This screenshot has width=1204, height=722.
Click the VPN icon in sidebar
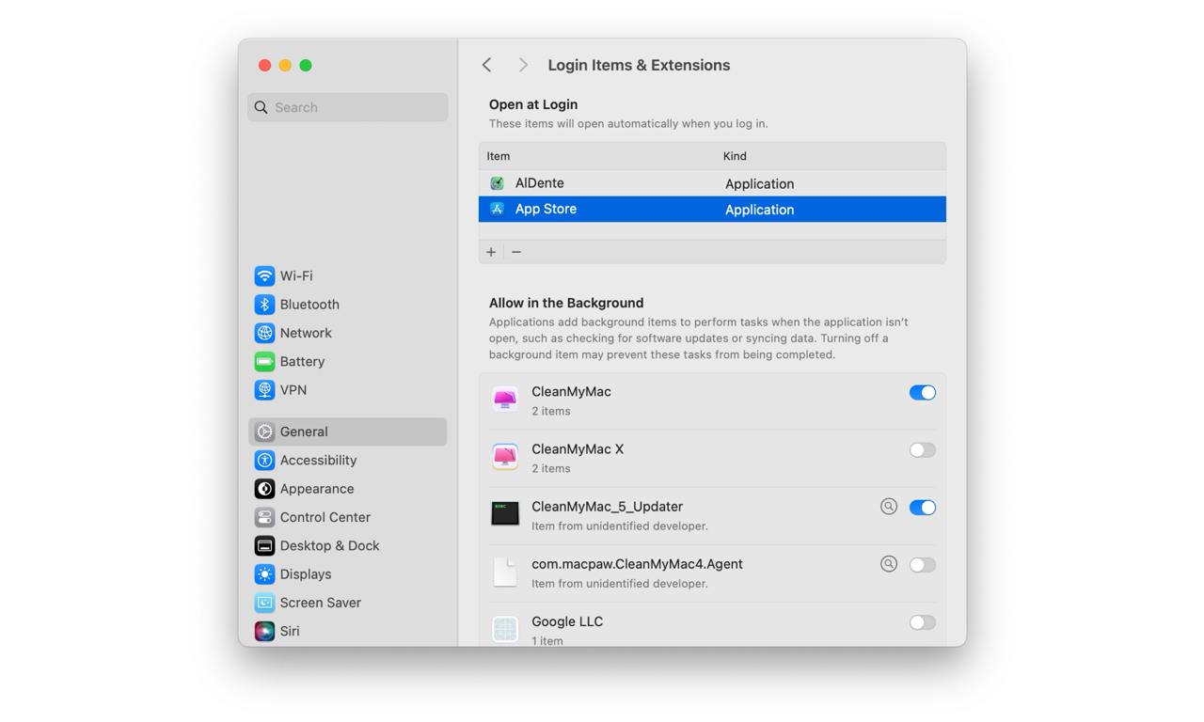[x=264, y=390]
